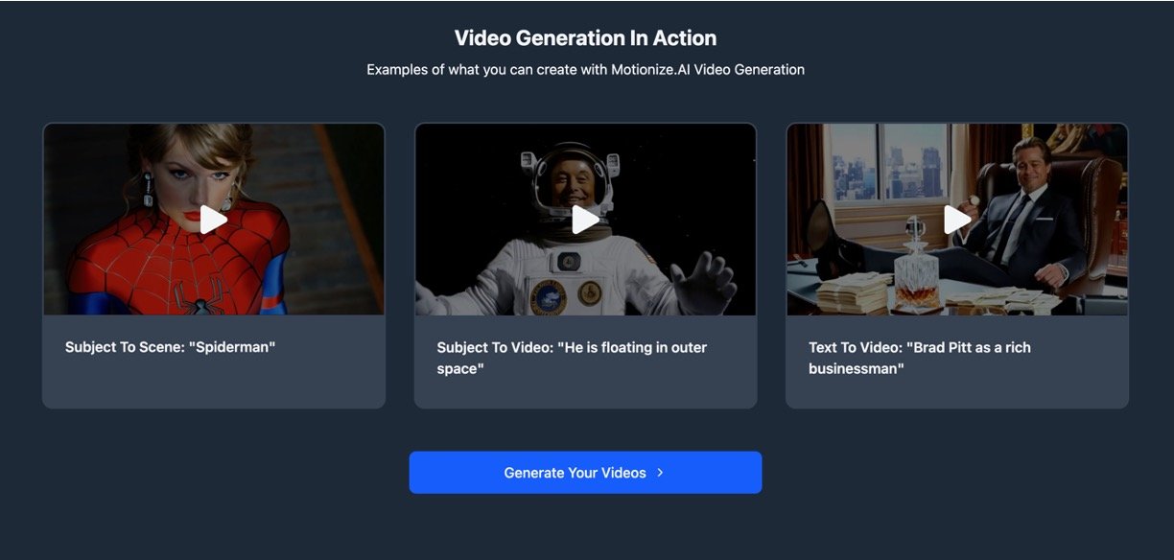Viewport: 1174px width, 560px height.
Task: Click the chevron arrow in Generate Your Videos
Action: pyautogui.click(x=661, y=473)
